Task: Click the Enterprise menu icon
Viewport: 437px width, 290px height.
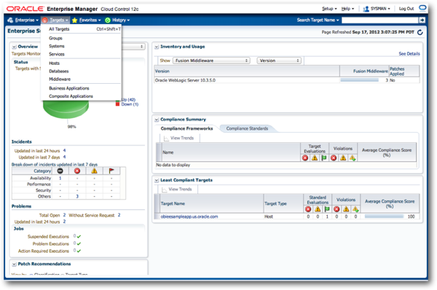Action: [10, 20]
